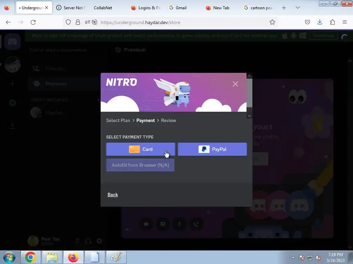Screen dimensions: 353x264
Task: Open browser Downloads panel
Action: point(320,22)
